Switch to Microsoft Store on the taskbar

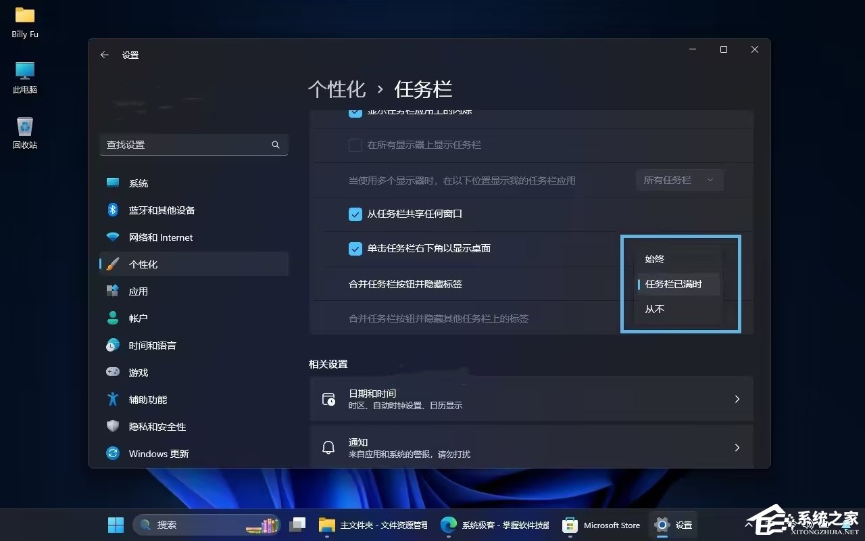601,525
